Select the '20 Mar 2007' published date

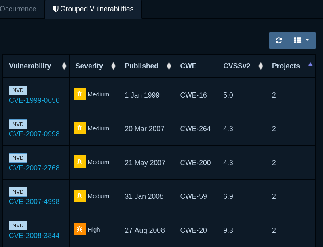144,129
